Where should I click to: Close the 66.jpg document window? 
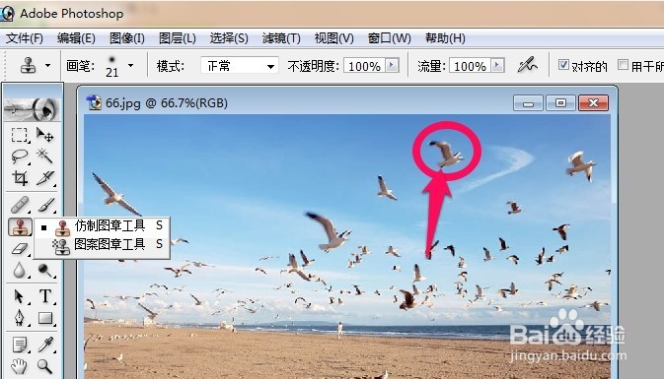pyautogui.click(x=593, y=102)
